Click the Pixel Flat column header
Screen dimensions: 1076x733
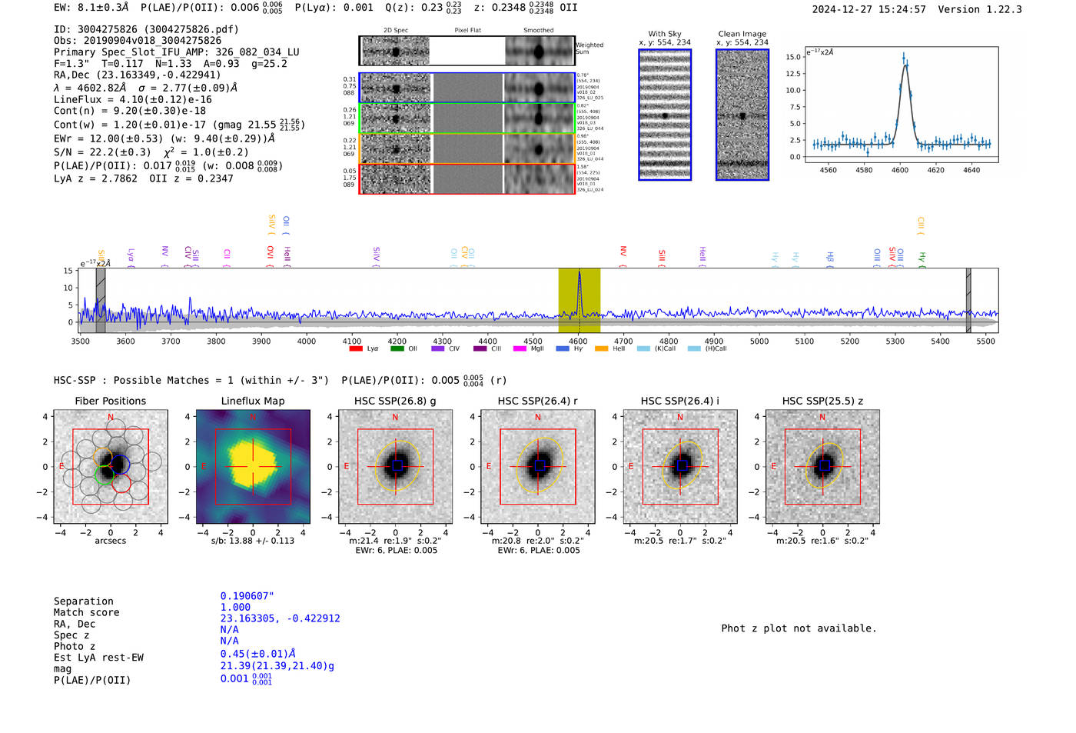467,31
